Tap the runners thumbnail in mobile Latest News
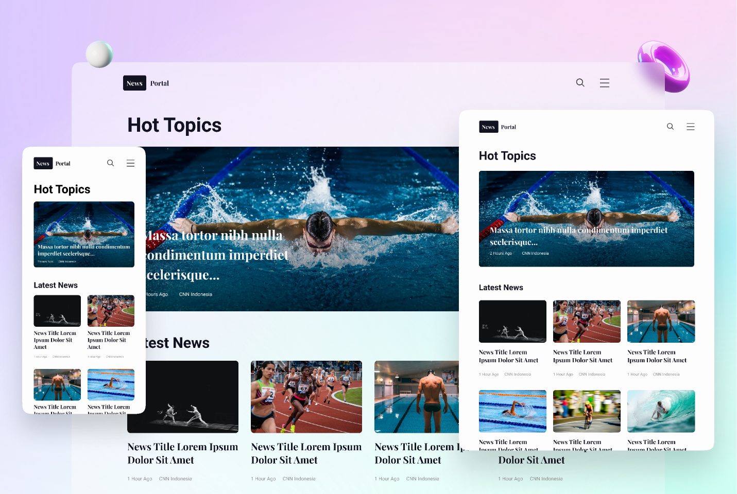 pos(111,311)
